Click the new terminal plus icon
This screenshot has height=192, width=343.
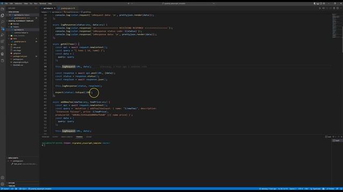(333, 137)
